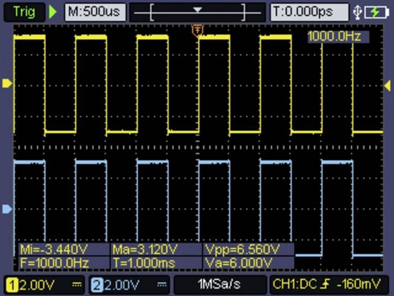Select the Mi=-3.440V measurement
This screenshot has height=296, width=394.
tap(64, 249)
